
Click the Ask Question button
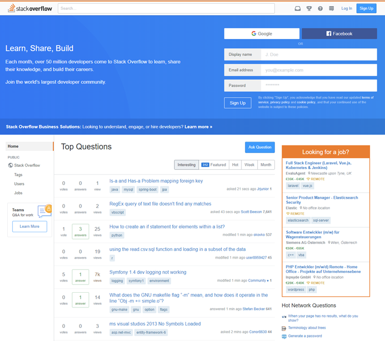coord(260,147)
